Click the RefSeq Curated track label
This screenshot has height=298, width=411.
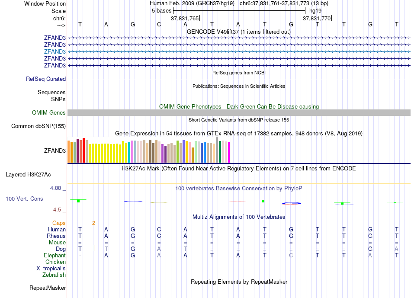click(46, 79)
